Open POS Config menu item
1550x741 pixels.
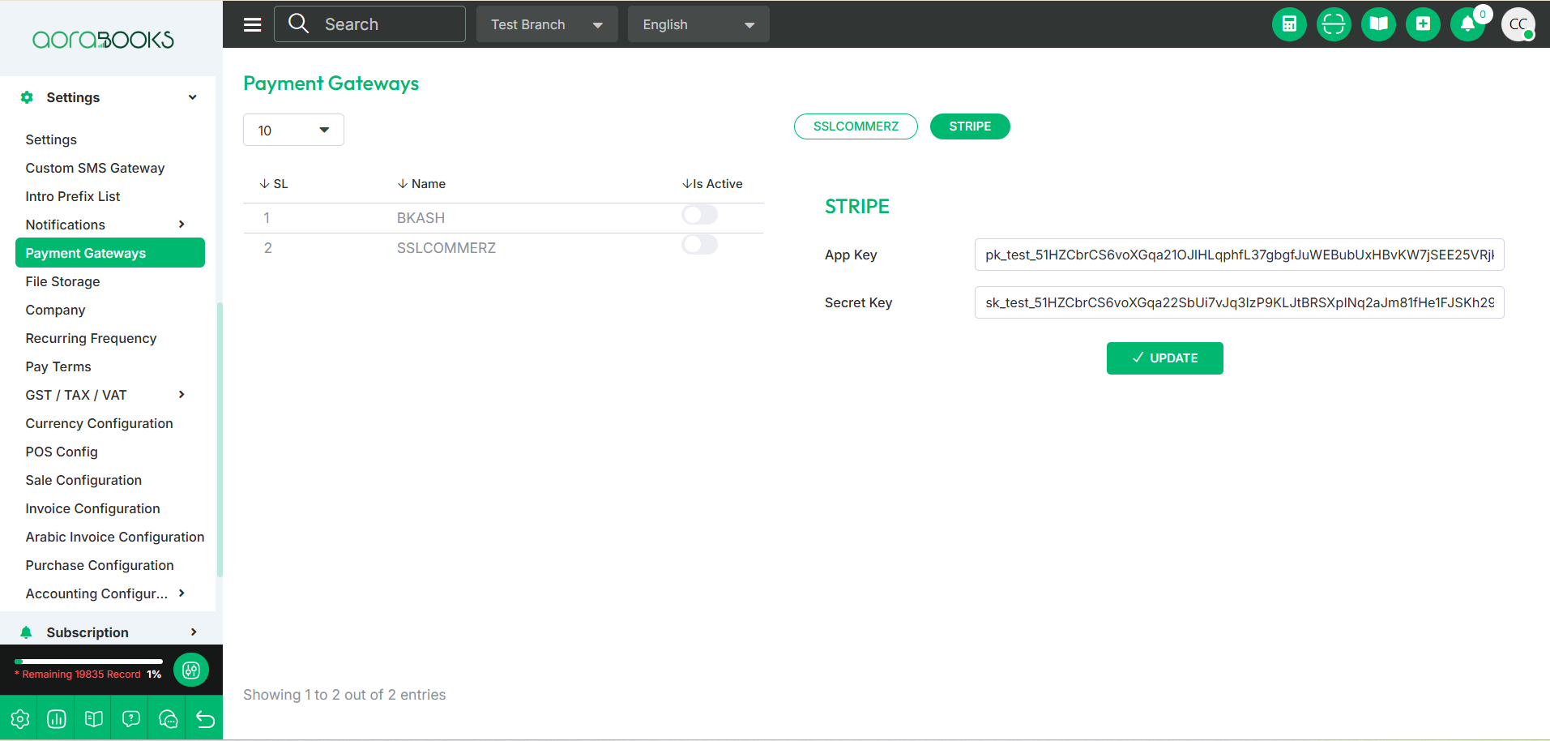pos(62,452)
